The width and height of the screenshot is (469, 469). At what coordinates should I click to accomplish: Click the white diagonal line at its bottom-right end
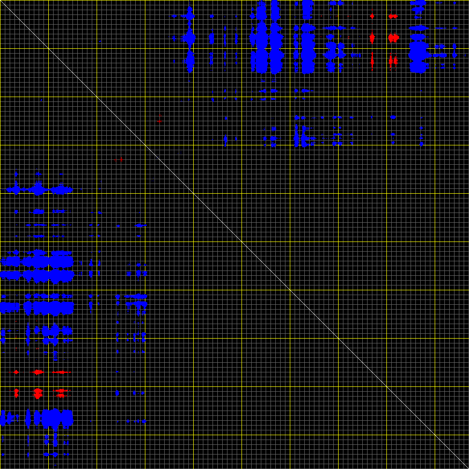467,467
